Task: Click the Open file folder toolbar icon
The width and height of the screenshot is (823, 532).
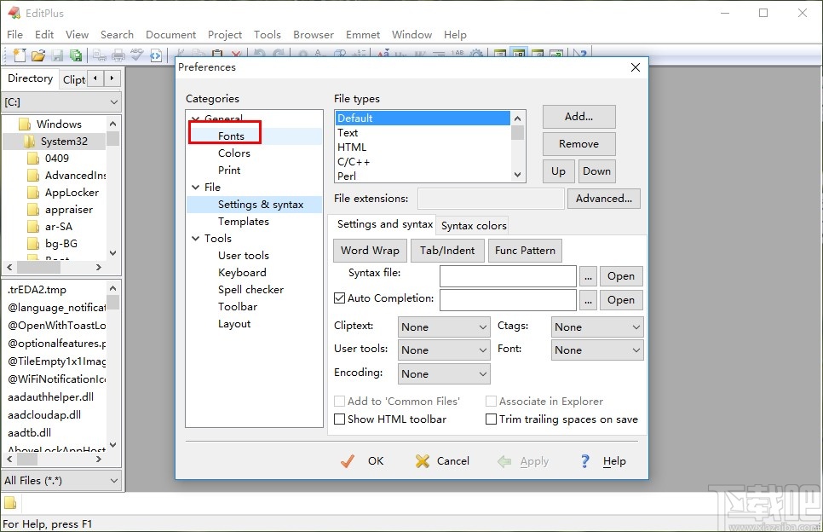Action: click(x=38, y=55)
